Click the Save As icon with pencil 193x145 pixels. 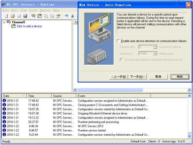(x=25, y=16)
